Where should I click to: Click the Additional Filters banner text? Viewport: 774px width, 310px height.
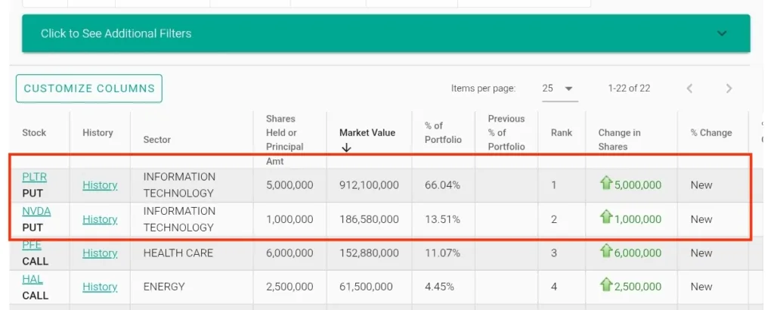pyautogui.click(x=116, y=33)
